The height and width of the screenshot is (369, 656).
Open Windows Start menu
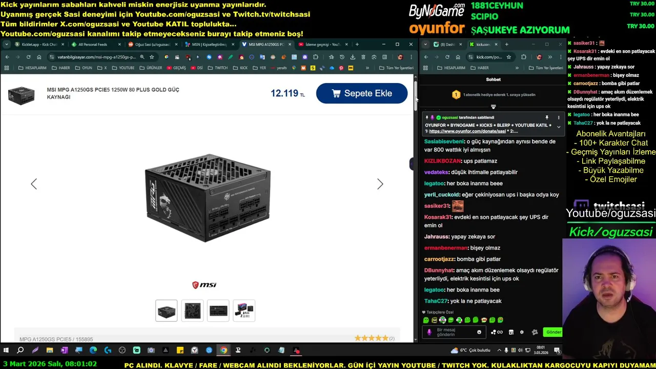(x=6, y=351)
